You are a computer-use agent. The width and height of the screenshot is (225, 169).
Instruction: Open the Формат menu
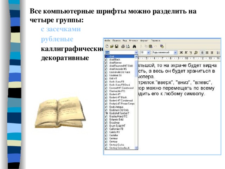click(x=144, y=41)
